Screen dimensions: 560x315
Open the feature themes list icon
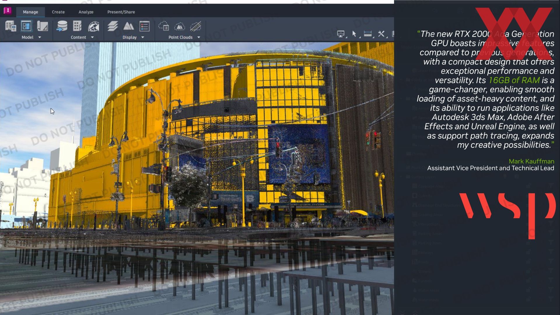[x=144, y=26]
